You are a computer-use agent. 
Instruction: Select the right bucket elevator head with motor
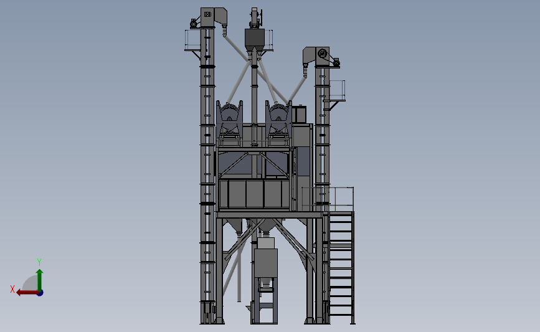pos(321,57)
